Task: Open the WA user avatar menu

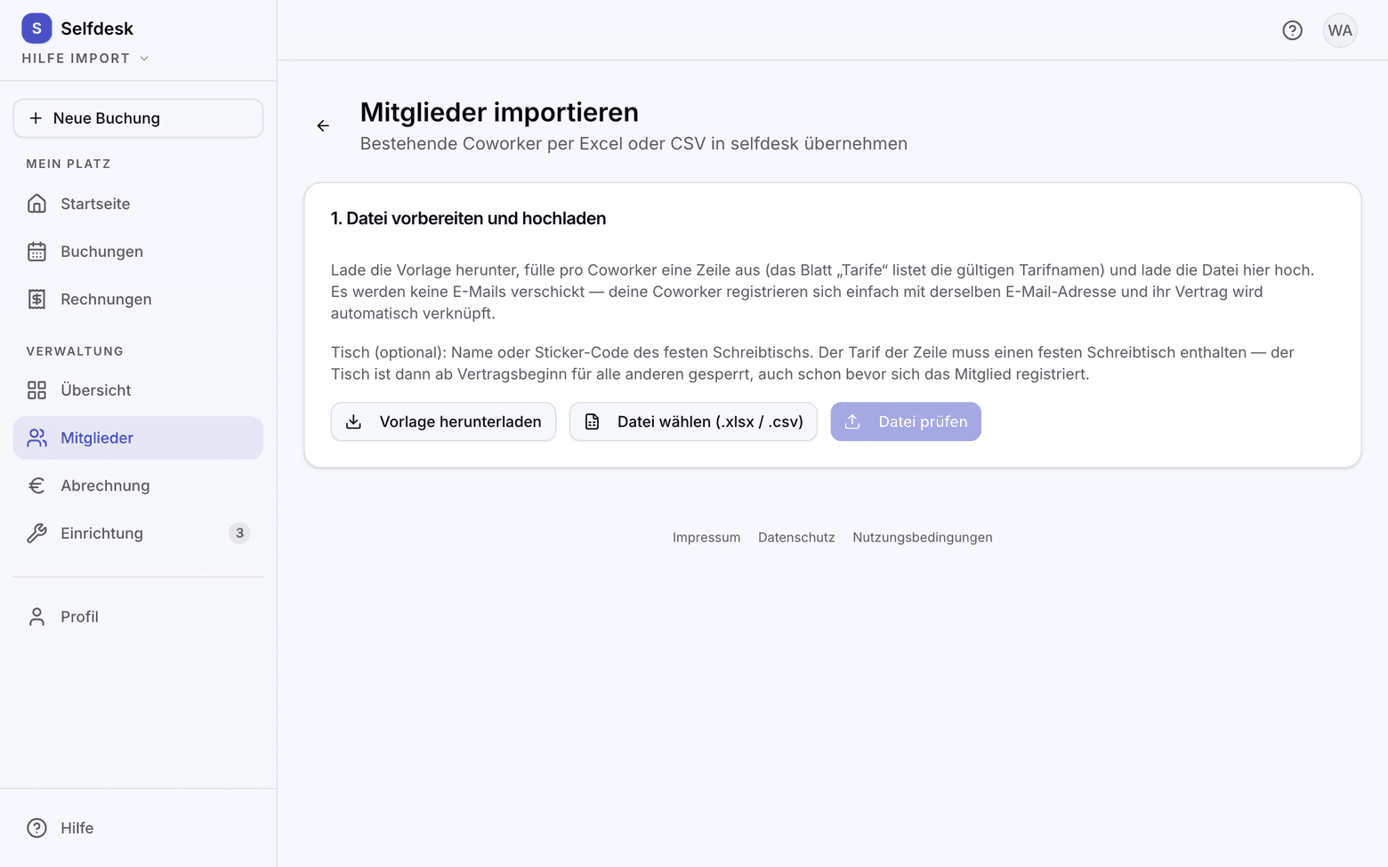Action: (1339, 30)
